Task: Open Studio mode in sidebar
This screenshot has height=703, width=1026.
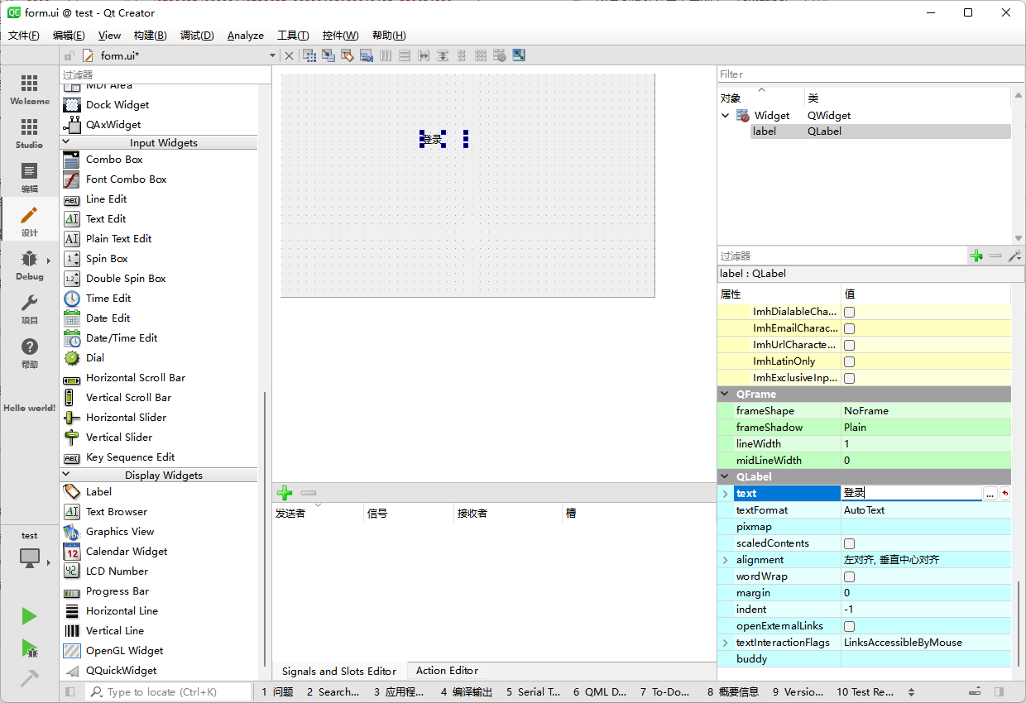Action: tap(30, 134)
